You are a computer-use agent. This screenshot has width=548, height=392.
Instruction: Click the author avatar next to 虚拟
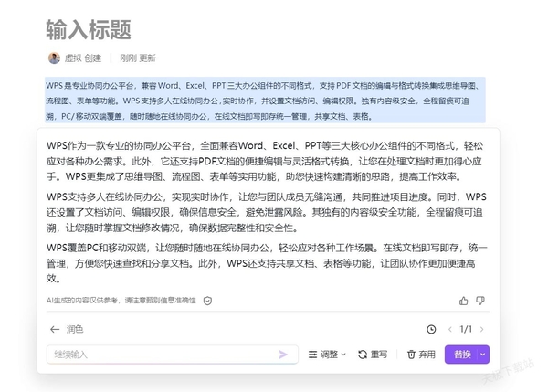click(x=54, y=58)
